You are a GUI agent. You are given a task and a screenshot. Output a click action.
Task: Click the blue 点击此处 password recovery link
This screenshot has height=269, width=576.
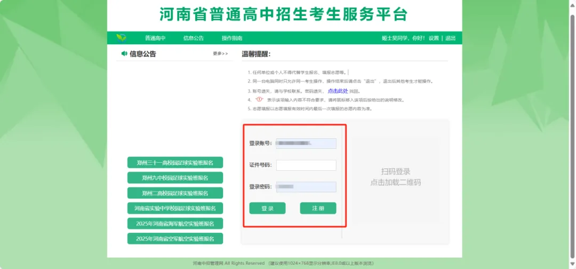[x=338, y=91]
